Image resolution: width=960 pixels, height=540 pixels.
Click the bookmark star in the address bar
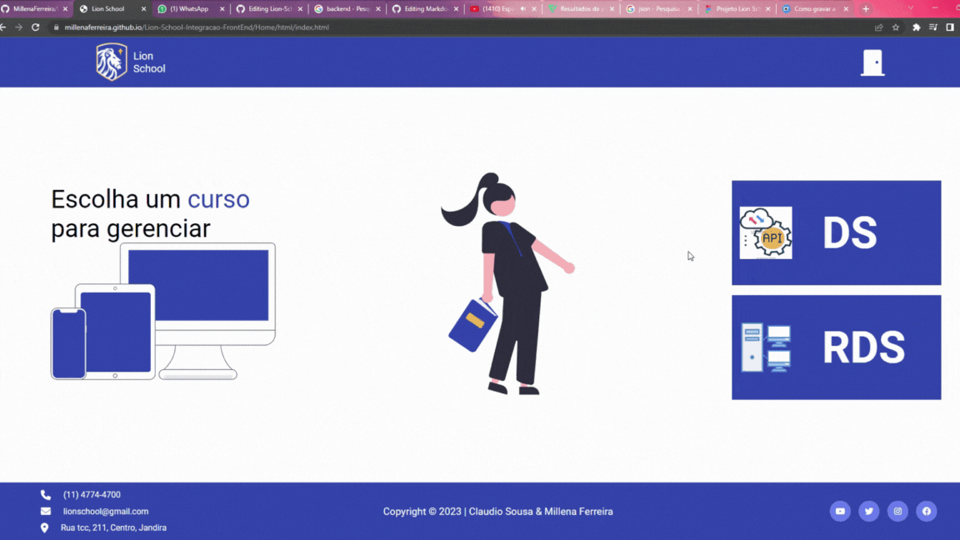click(896, 27)
